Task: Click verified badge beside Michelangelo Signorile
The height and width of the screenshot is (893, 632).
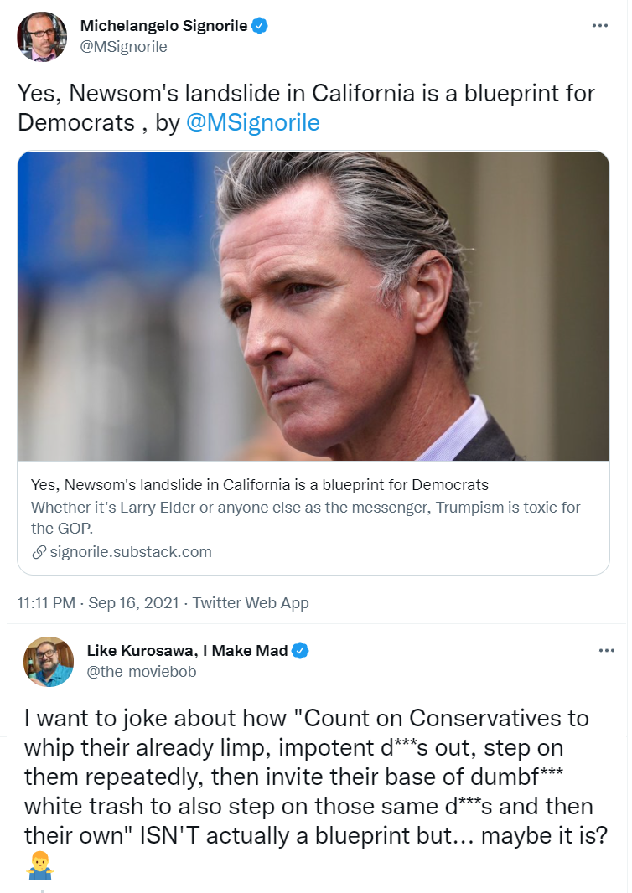Action: click(x=261, y=26)
